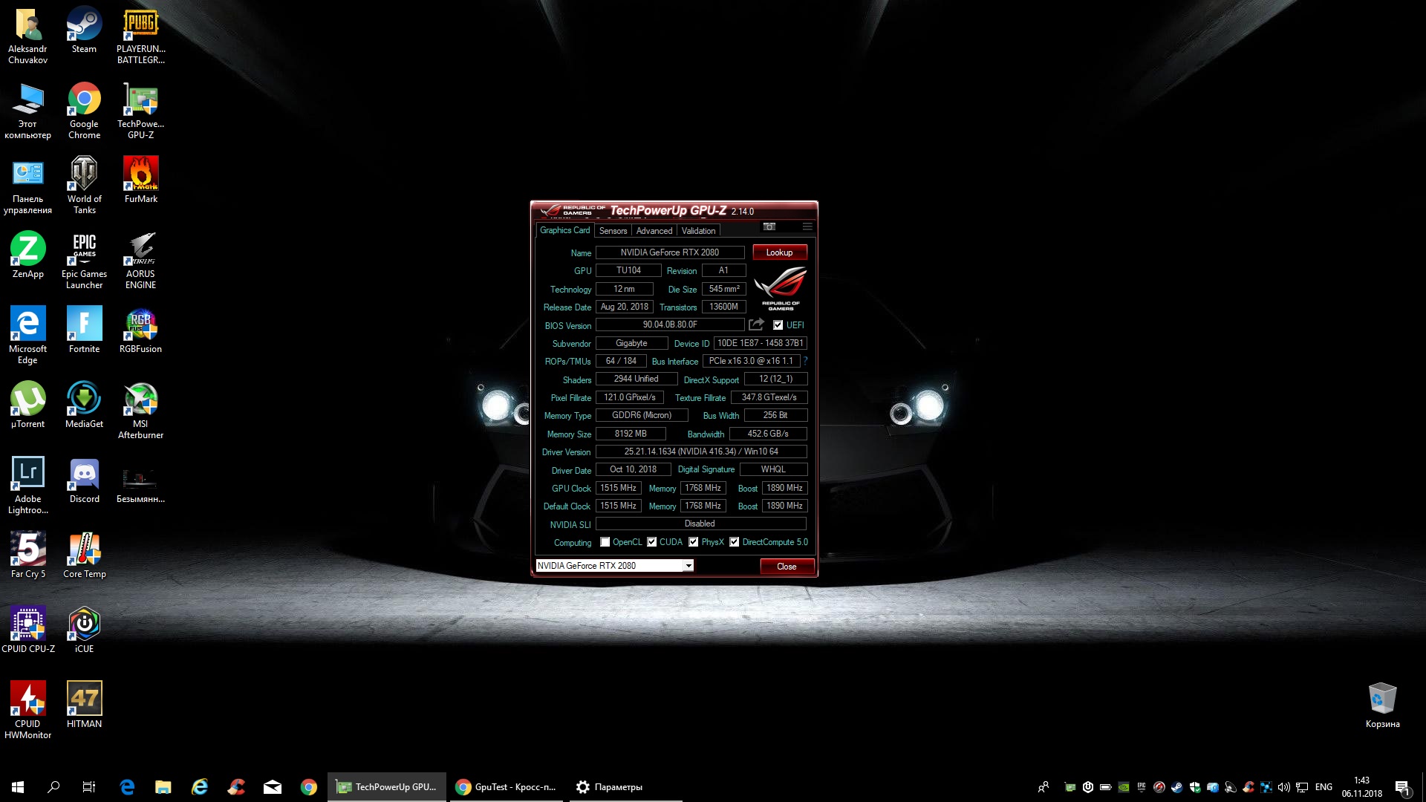Toggle the PhysX checkbox
The width and height of the screenshot is (1426, 802).
tap(694, 542)
